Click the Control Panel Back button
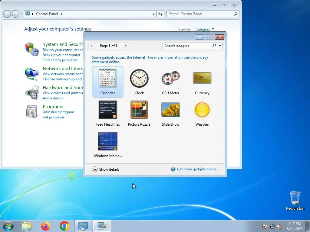 (7, 14)
